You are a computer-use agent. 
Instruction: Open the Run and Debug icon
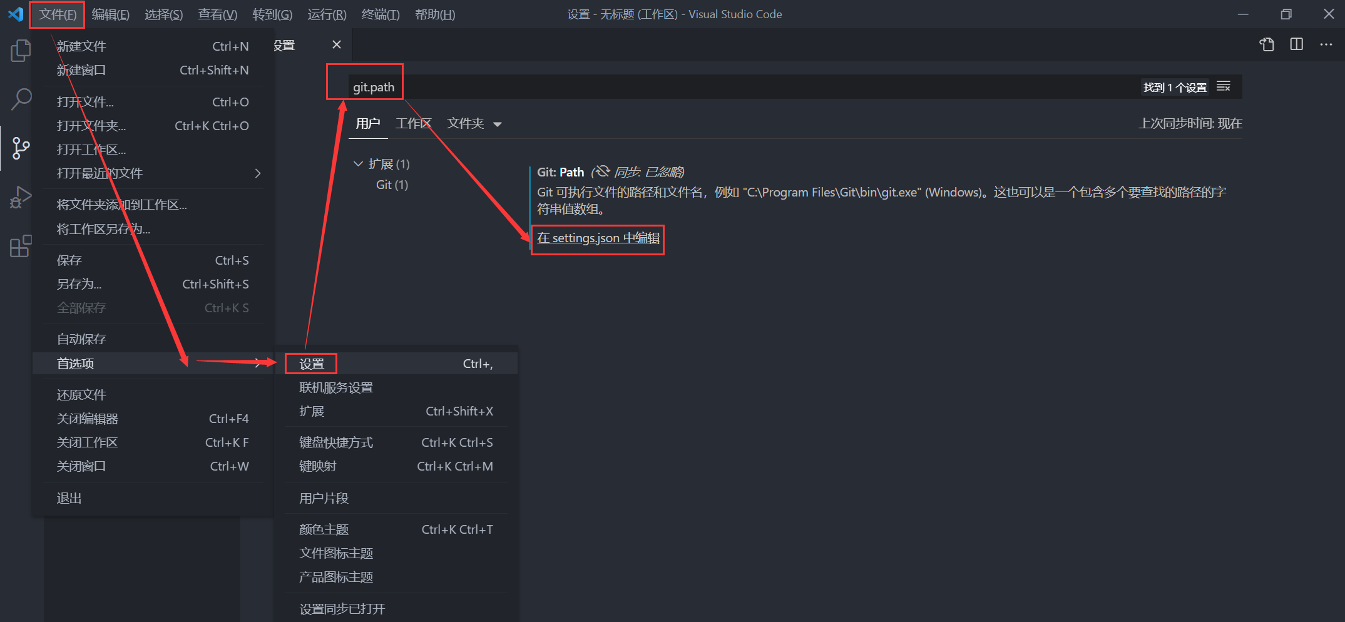click(21, 198)
